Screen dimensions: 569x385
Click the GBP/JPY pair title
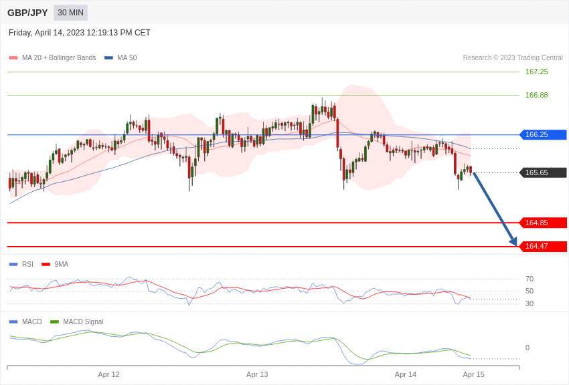[27, 13]
